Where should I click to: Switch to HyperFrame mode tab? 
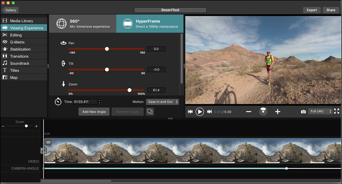point(150,24)
